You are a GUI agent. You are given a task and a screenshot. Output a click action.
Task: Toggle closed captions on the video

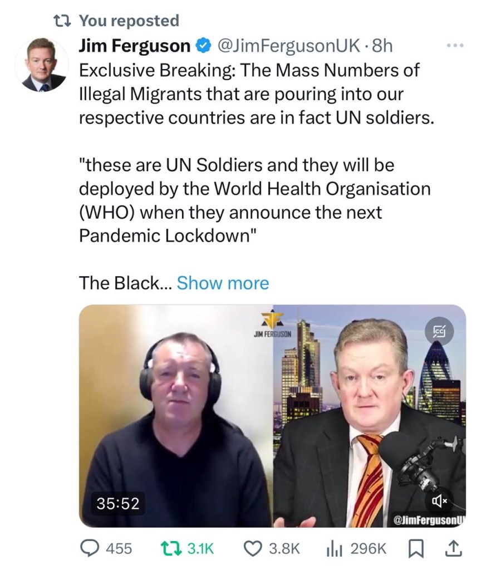[x=440, y=331]
